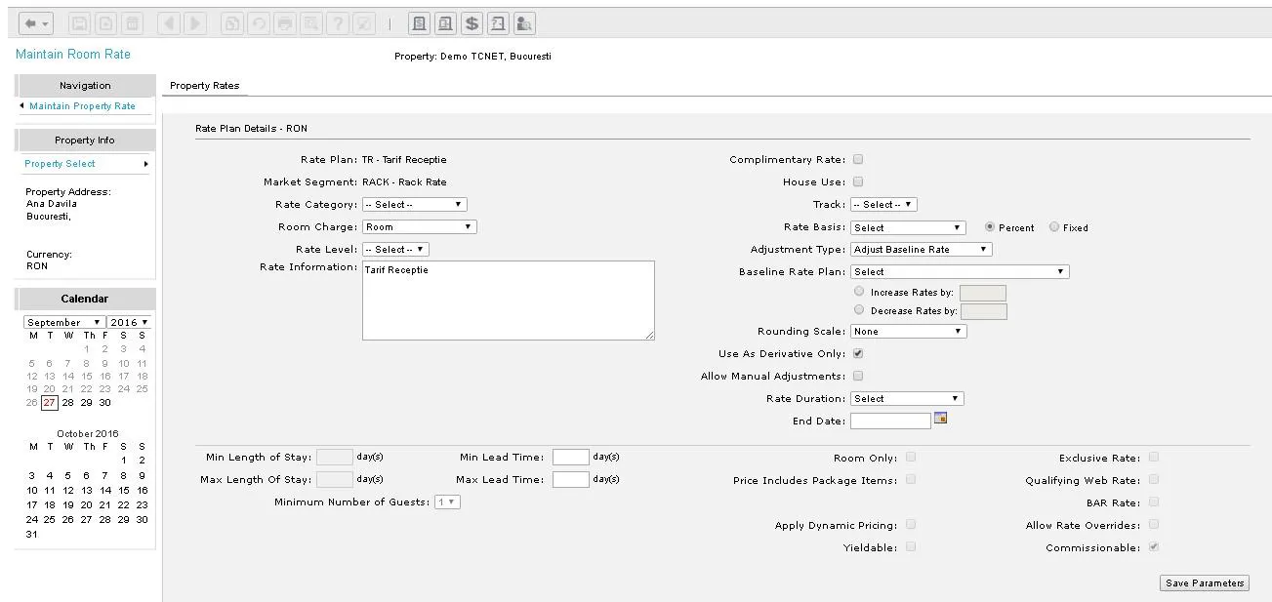The width and height of the screenshot is (1272, 602).
Task: Click the left-pointing Previous record arrow
Action: point(169,23)
